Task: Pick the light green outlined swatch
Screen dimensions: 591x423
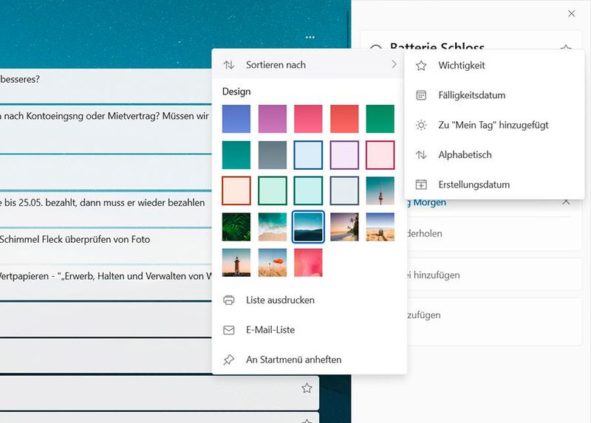Action: (273, 191)
